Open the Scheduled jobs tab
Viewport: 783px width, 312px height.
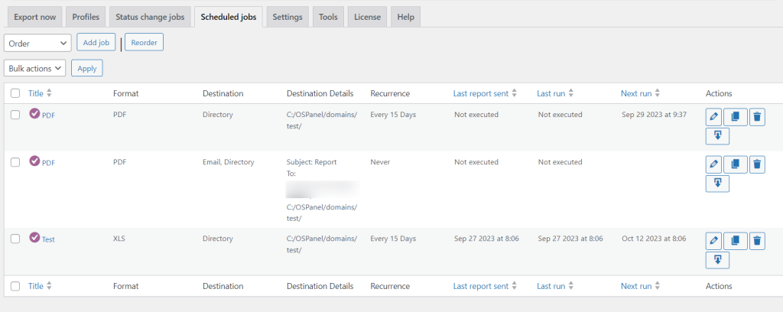228,17
